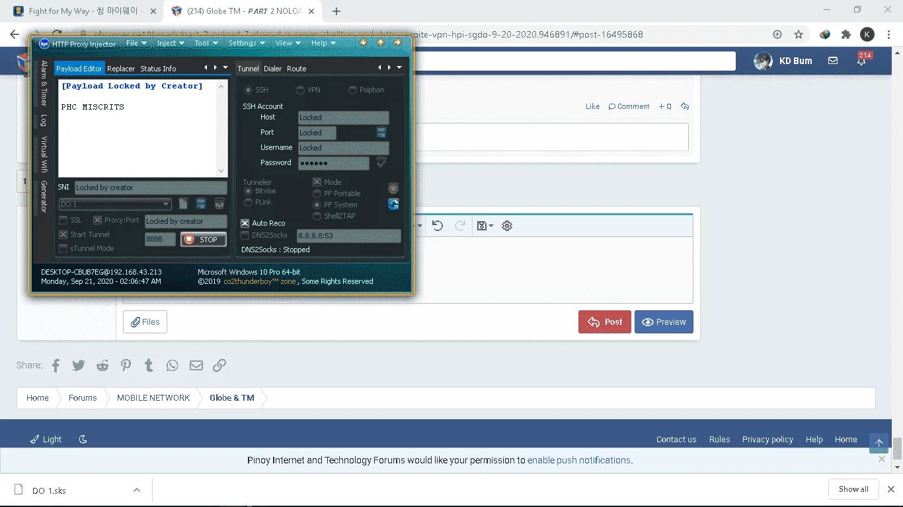Click the Files attachment button

(145, 322)
